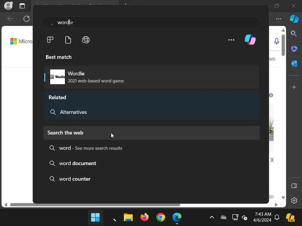Open Copilot preview in taskbar
The image size is (302, 226).
(x=290, y=217)
